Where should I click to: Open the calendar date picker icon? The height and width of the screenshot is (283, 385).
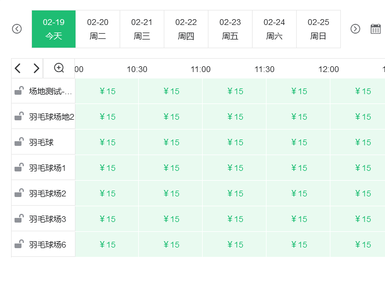376,28
